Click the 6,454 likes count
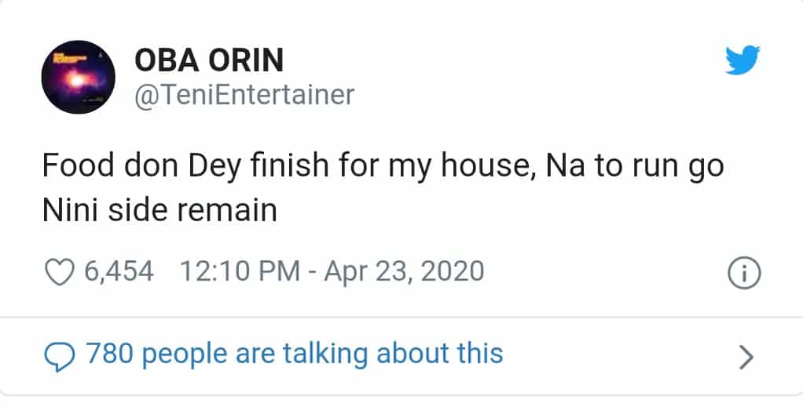 coord(118,271)
